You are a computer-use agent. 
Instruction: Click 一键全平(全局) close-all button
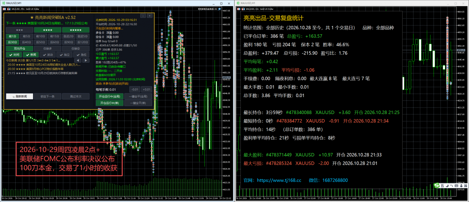point(138,96)
